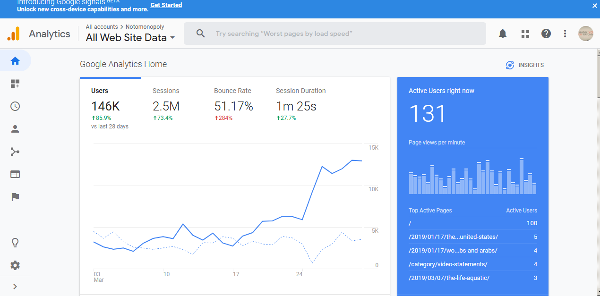
Task: Open Realtime reports clock icon
Action: [15, 106]
